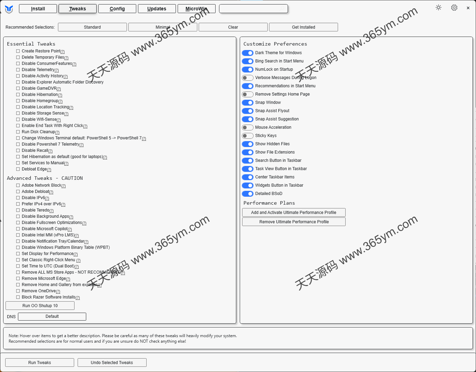476x372 pixels.
Task: Enable Verbose Messages During Logon
Action: (x=247, y=78)
